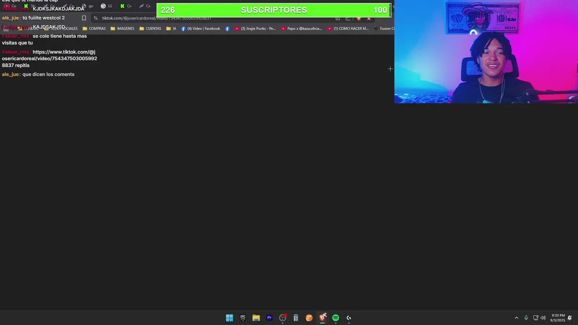Open Adobe Premiere Pro from the taskbar
This screenshot has height=325, width=578.
tap(270, 318)
